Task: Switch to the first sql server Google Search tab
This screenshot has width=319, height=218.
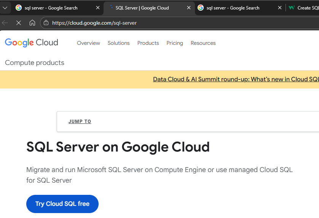Action: (51, 8)
